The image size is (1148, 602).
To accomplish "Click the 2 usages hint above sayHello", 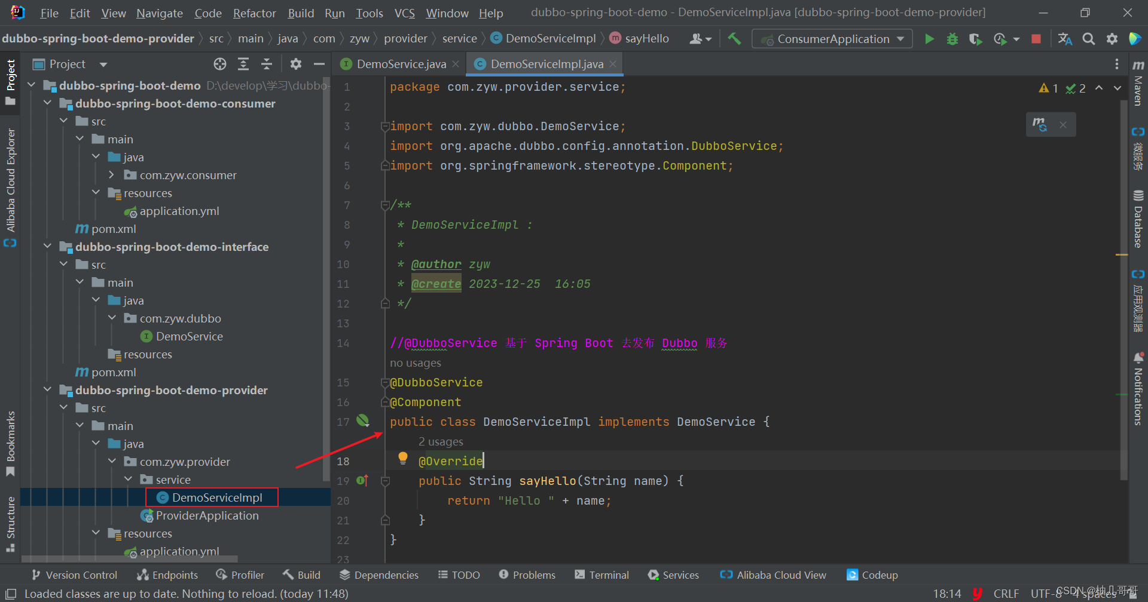I will pyautogui.click(x=441, y=441).
